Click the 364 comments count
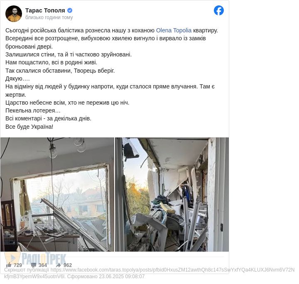The width and height of the screenshot is (299, 284). [x=43, y=265]
